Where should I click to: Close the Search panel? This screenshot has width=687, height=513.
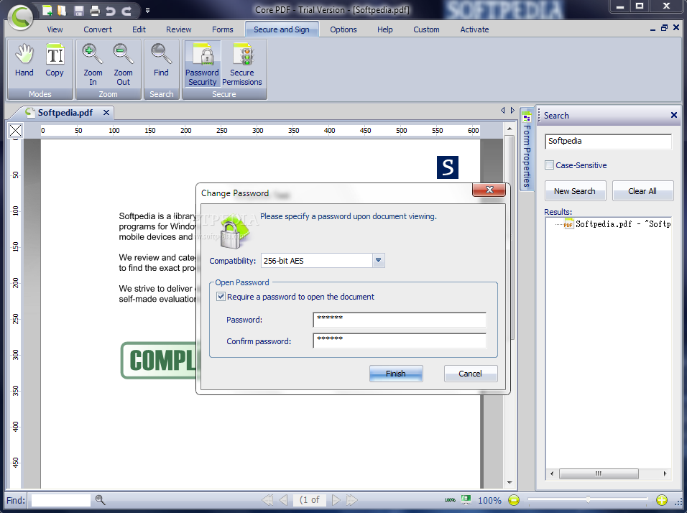pos(674,115)
